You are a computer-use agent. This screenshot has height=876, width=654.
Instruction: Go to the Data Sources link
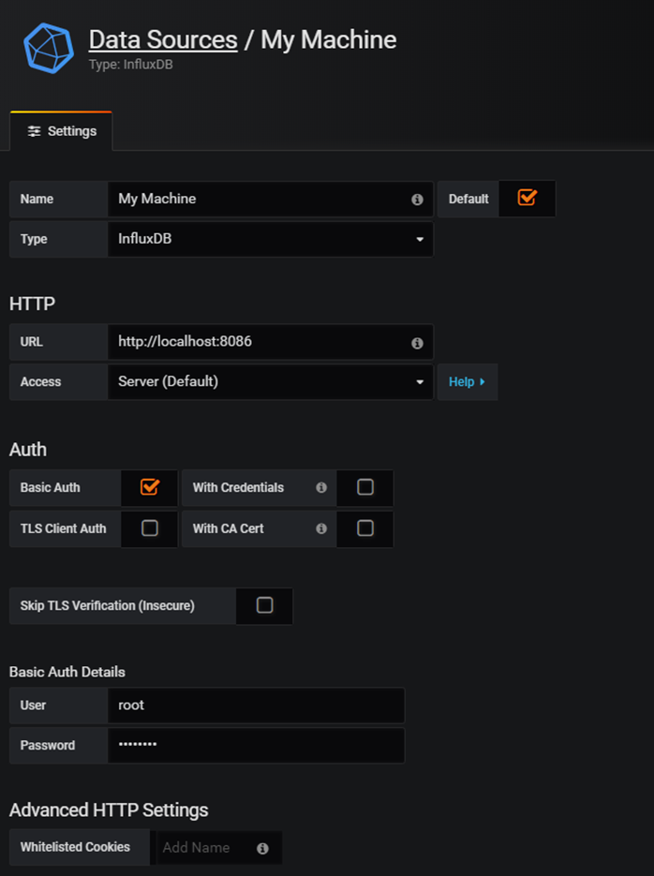tap(163, 39)
